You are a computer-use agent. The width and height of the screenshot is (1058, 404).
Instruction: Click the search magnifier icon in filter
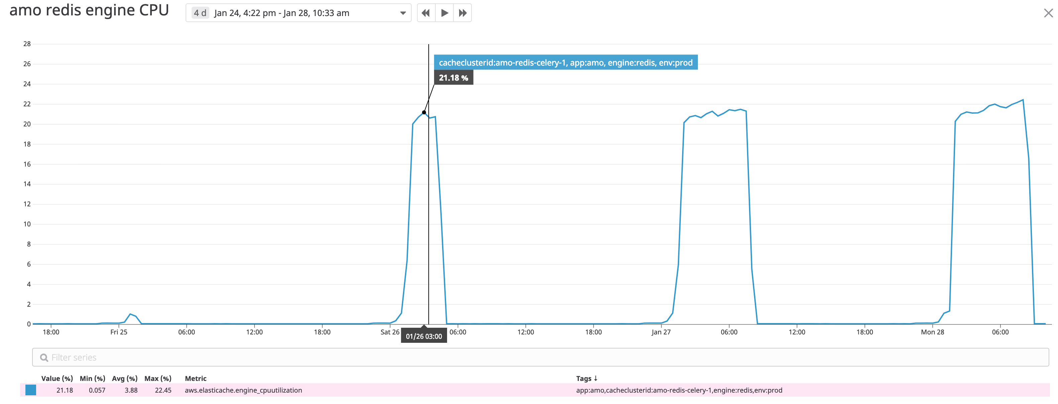pyautogui.click(x=44, y=358)
